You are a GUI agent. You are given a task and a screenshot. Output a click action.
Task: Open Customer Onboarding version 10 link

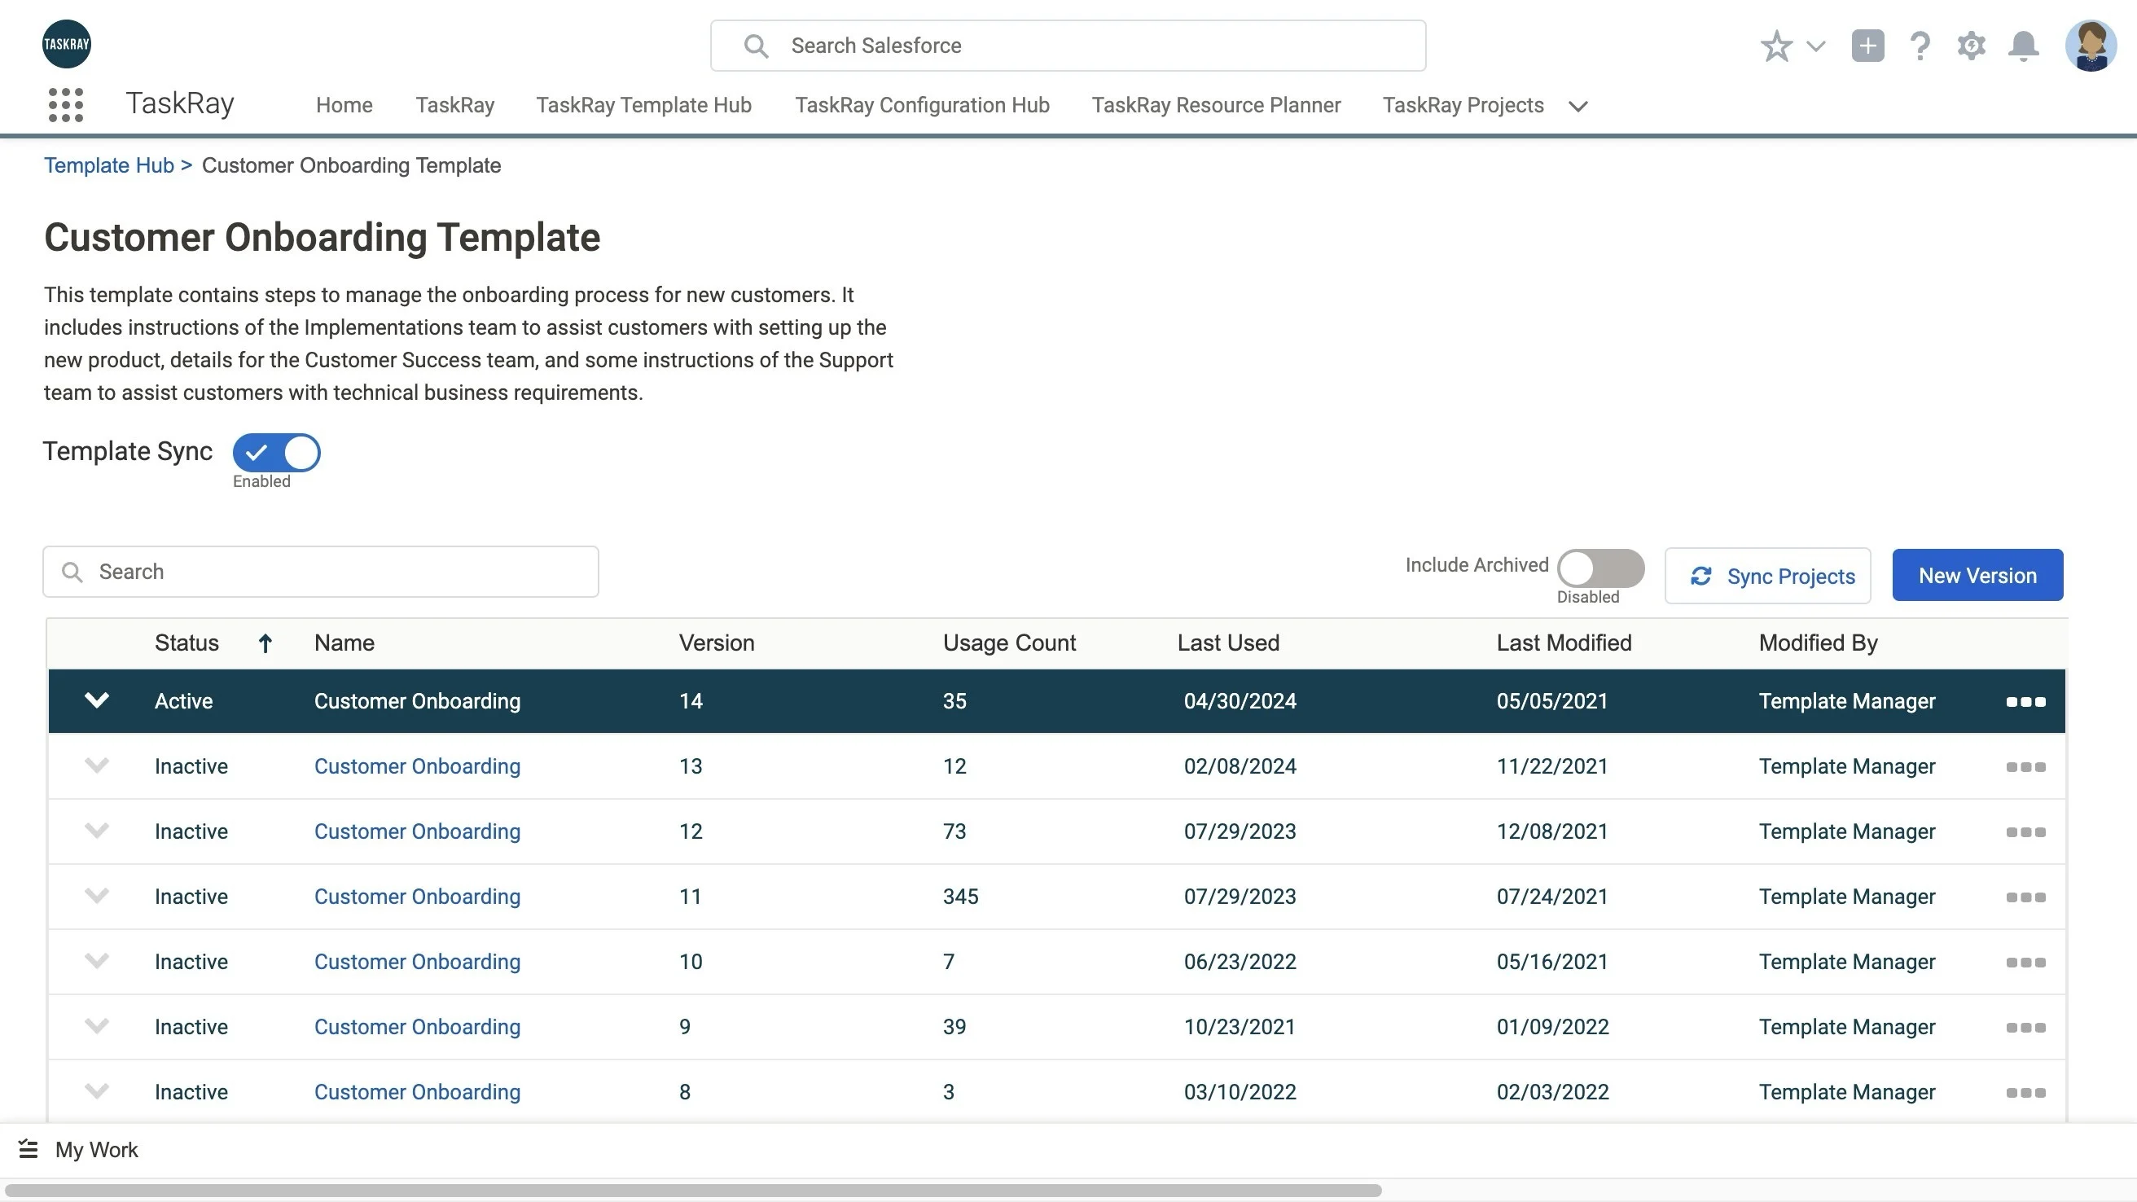[x=417, y=962]
